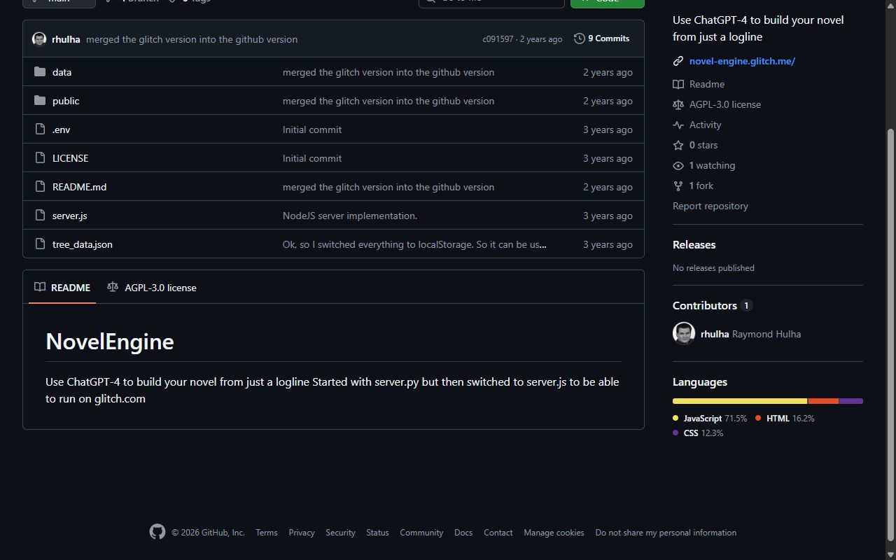Click the eye icon next to 1 watching
This screenshot has width=896, height=560.
point(678,165)
